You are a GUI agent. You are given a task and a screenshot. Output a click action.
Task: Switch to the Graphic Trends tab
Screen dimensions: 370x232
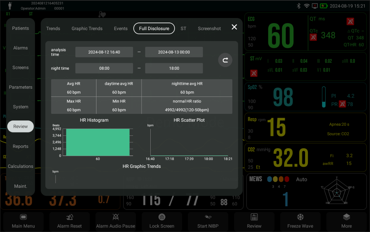click(87, 28)
